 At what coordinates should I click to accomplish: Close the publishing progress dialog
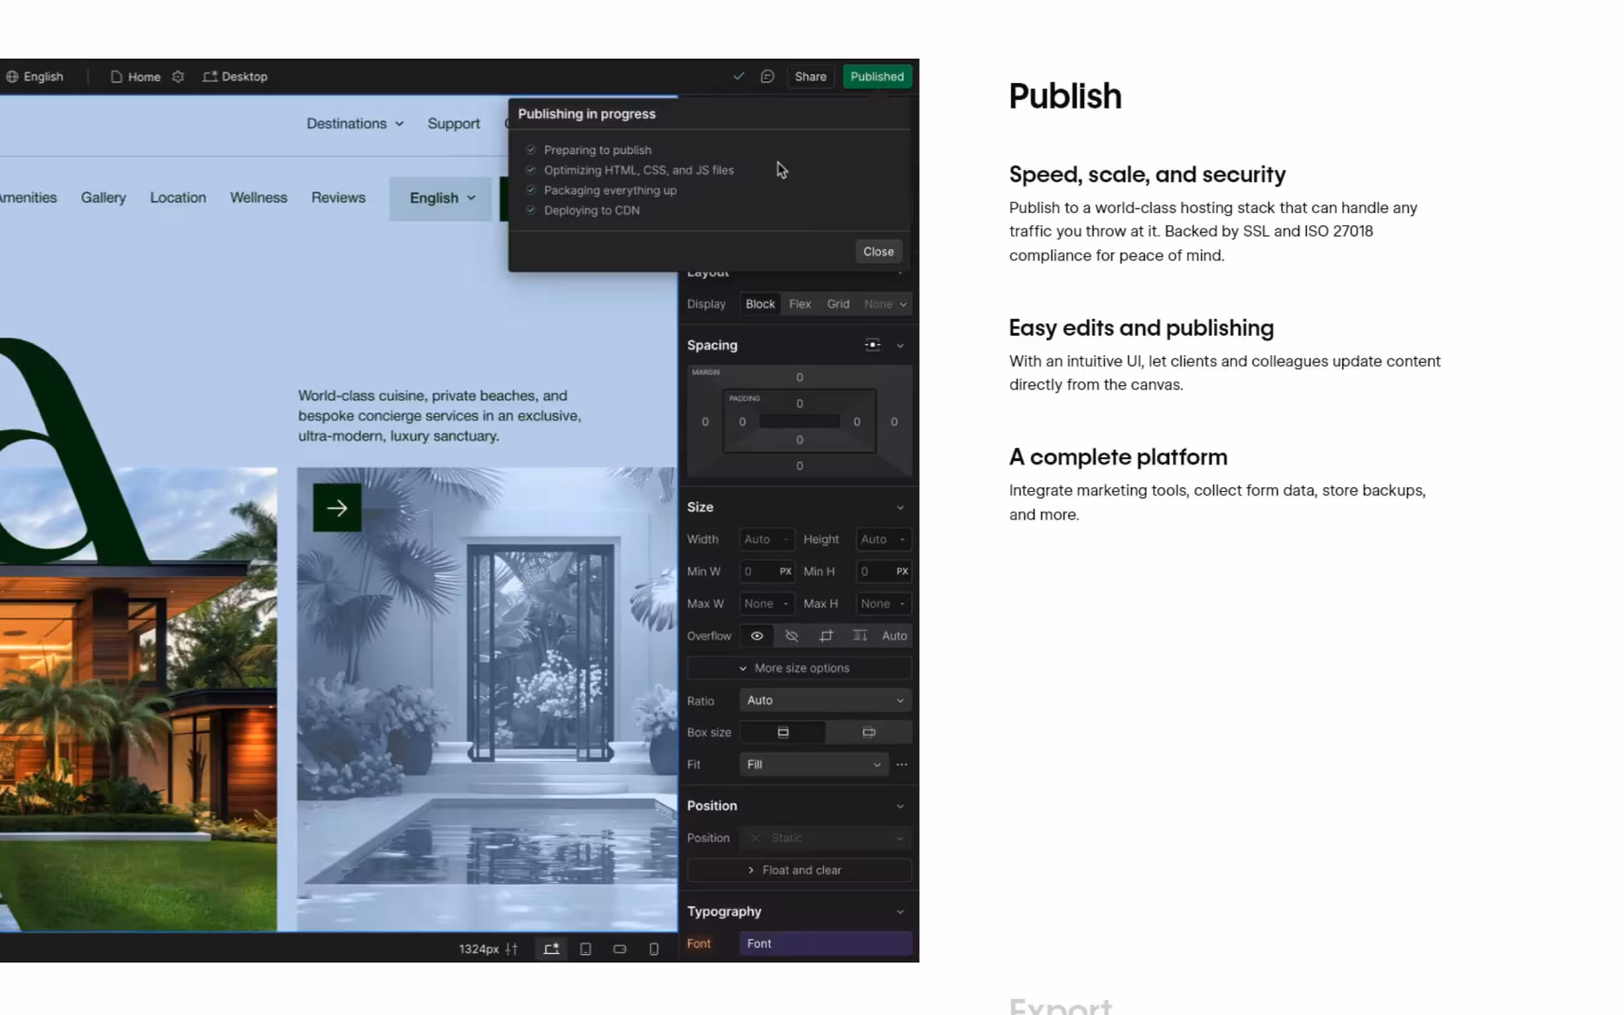(x=878, y=252)
